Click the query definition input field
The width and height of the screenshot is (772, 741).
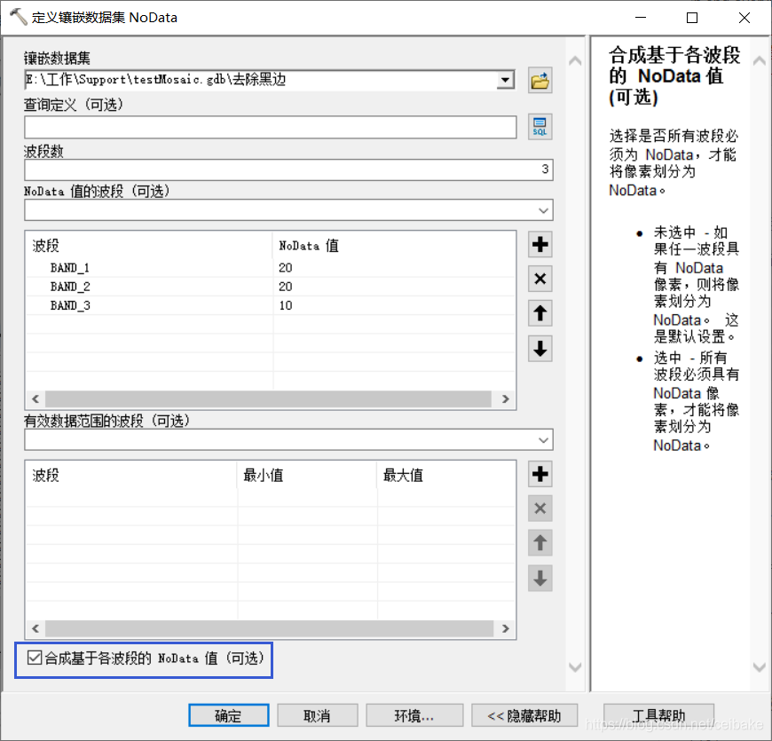(271, 128)
